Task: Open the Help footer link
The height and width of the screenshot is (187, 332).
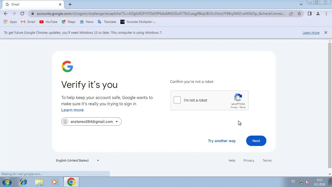Action: click(232, 161)
